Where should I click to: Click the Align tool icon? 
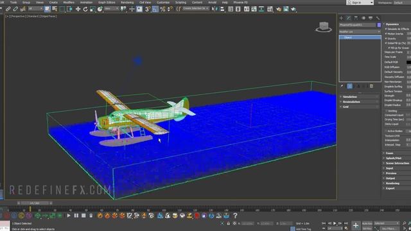[x=222, y=9]
